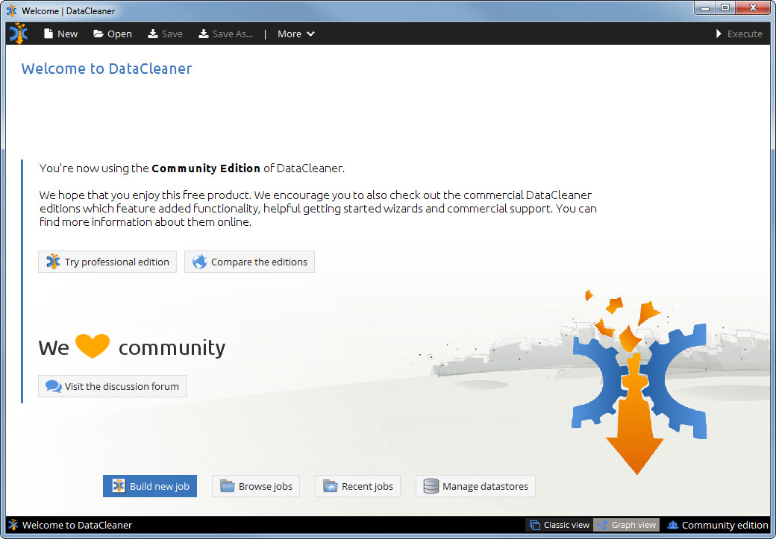This screenshot has height=539, width=776.
Task: Click Build new job
Action: 150,486
